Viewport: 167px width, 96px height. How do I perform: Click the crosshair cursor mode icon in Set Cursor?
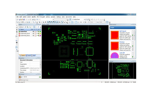pos(20,77)
